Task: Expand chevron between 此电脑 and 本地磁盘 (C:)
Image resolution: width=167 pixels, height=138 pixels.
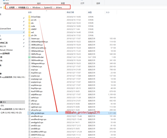Action: 16,7
